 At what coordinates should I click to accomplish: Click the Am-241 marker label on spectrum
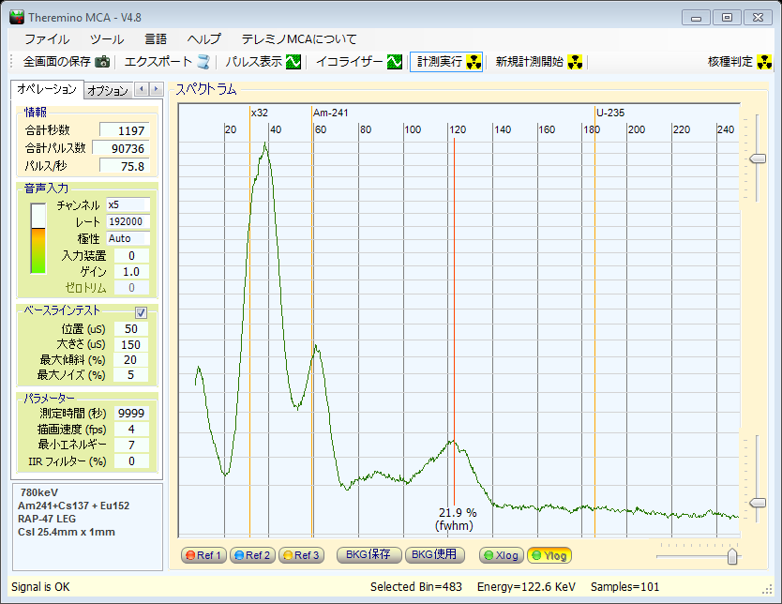point(331,113)
